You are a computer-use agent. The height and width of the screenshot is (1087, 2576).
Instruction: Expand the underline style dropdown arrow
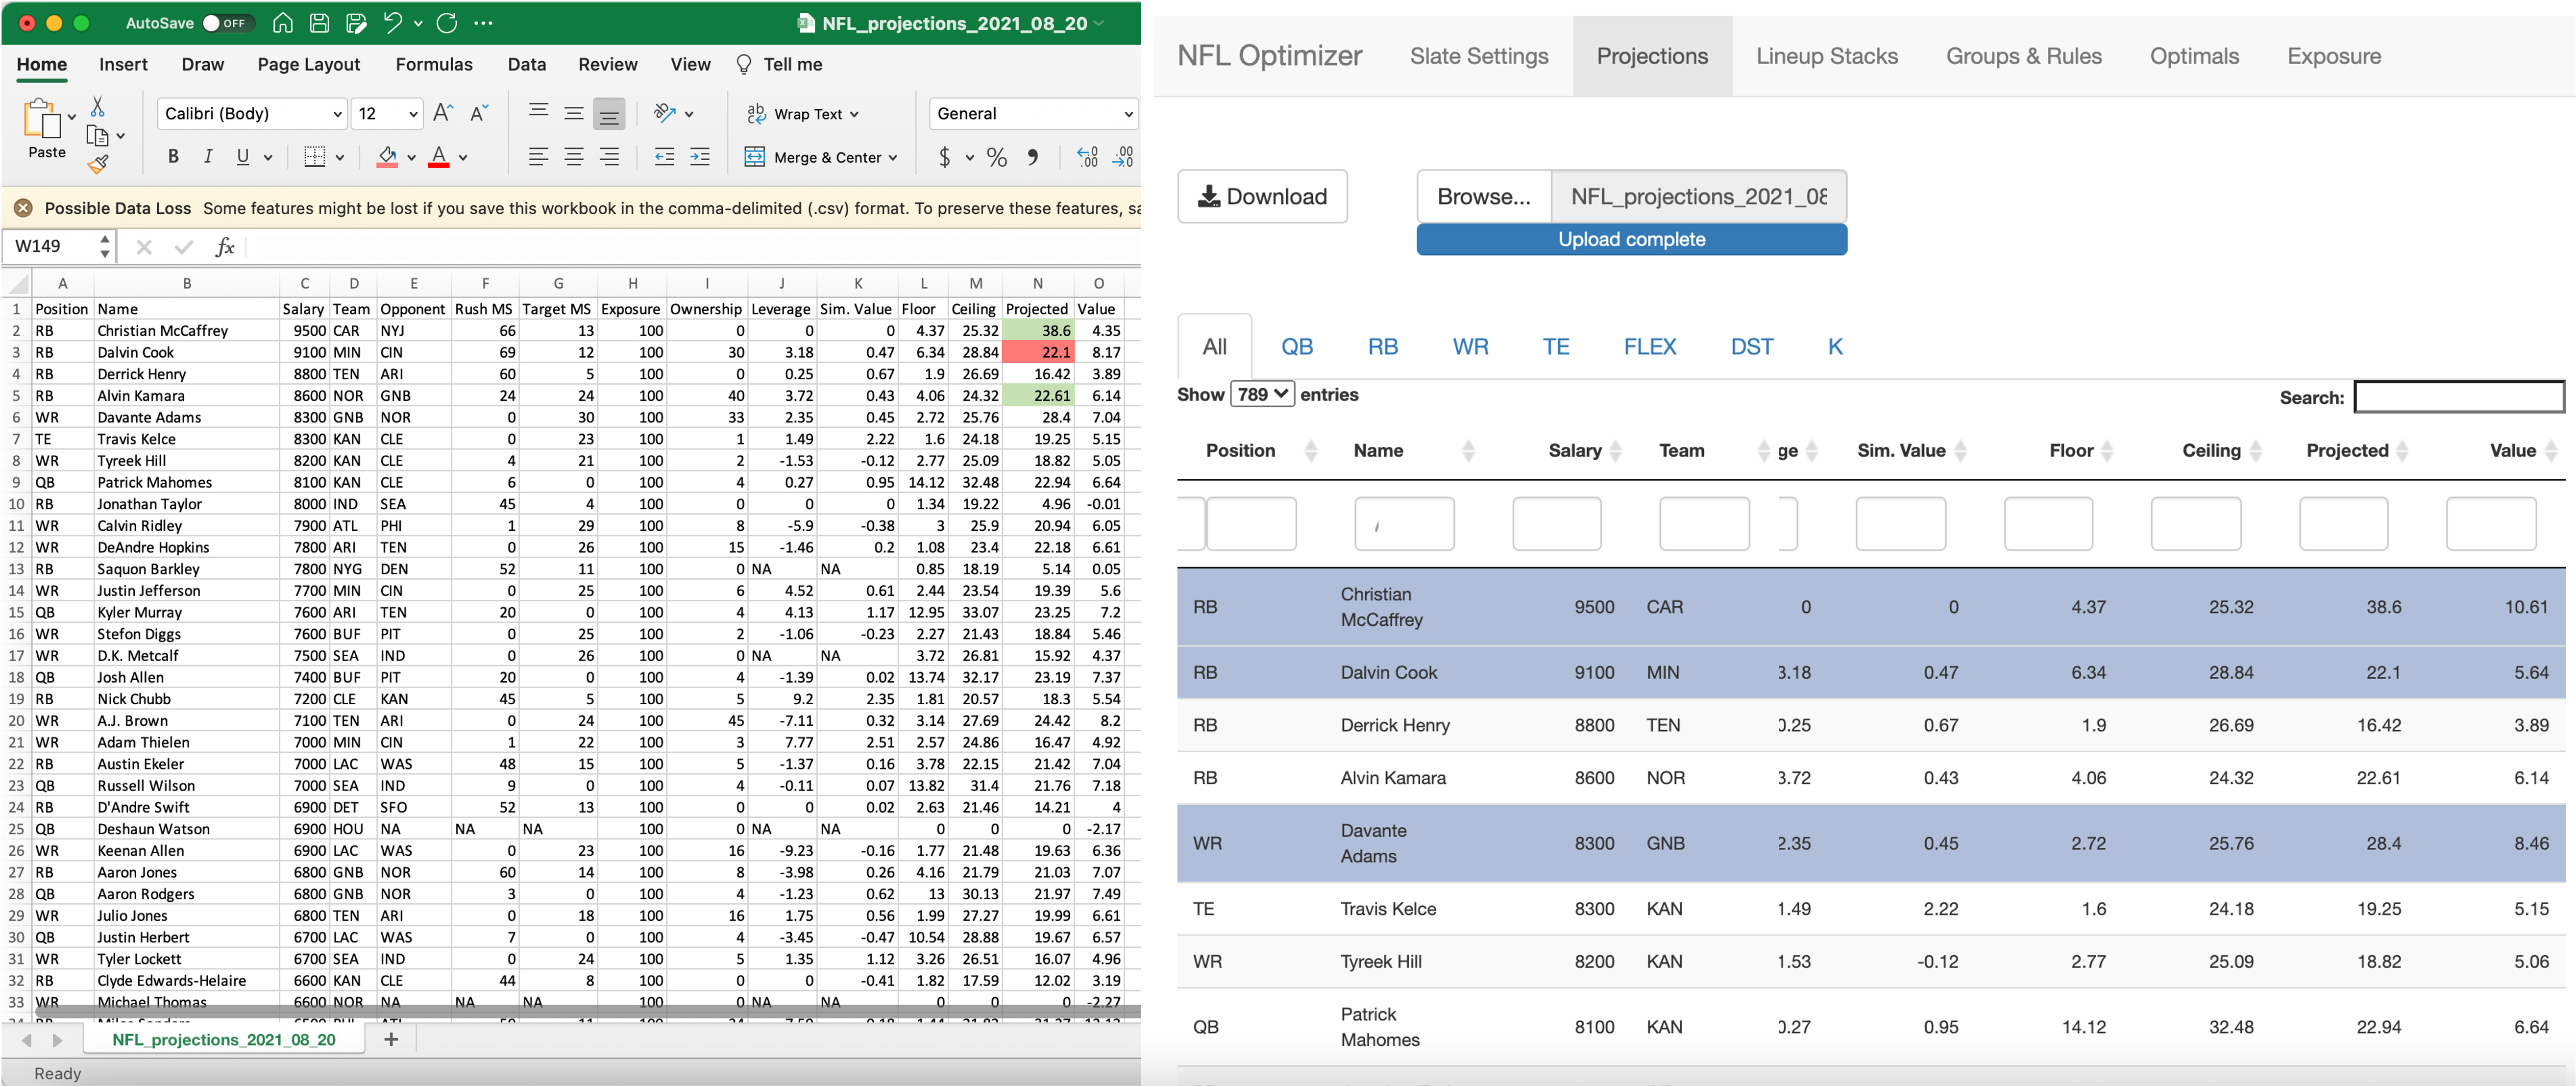pos(267,158)
